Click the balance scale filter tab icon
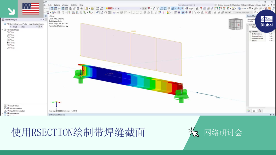The image size is (276, 155). 254,111
